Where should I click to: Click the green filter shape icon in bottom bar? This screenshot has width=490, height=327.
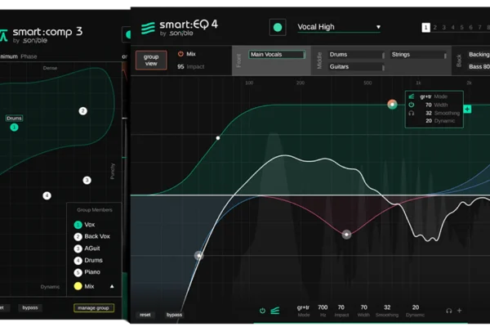click(x=275, y=311)
